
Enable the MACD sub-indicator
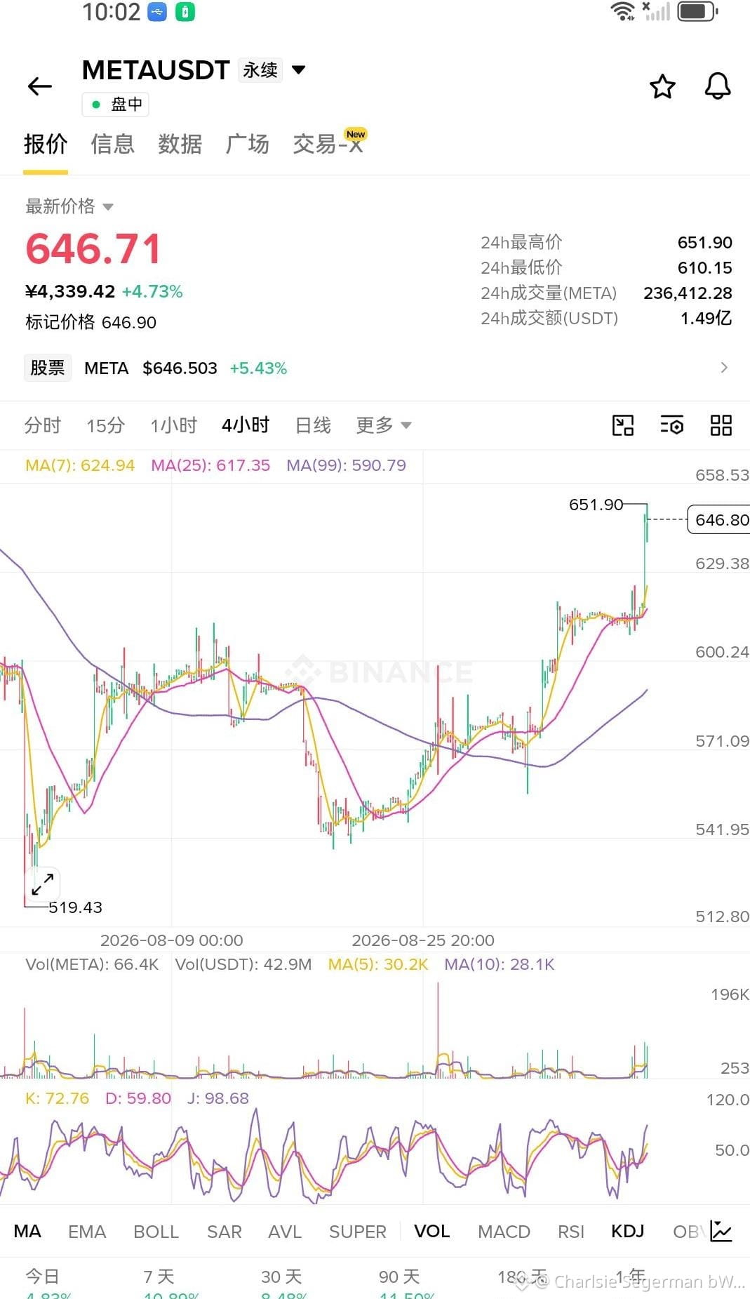(504, 1232)
